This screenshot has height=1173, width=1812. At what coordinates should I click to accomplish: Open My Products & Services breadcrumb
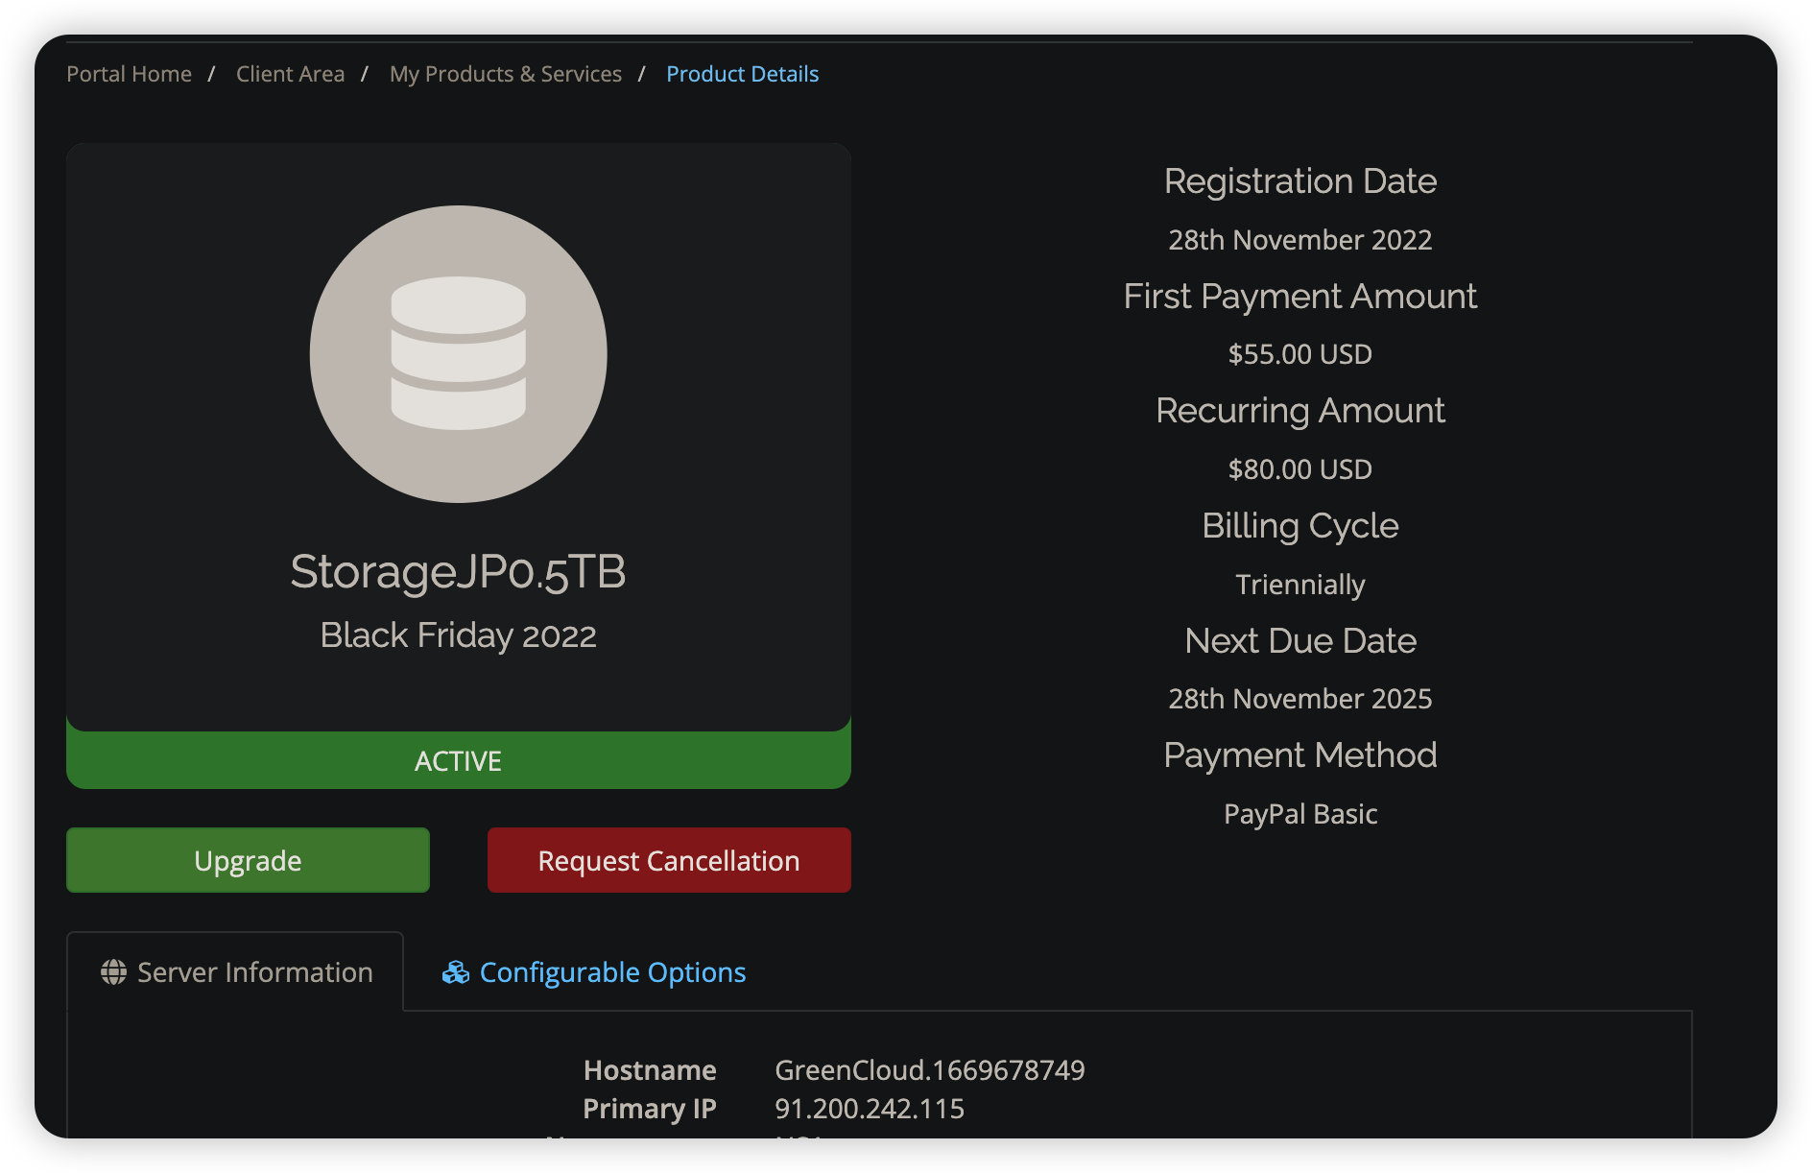(505, 74)
